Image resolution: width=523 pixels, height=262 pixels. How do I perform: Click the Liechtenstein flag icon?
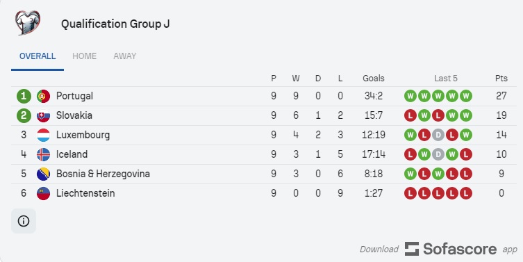pyautogui.click(x=43, y=193)
